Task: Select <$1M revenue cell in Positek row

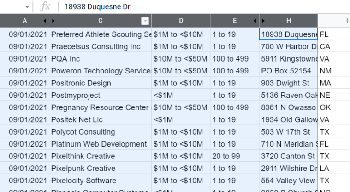Action: pos(181,119)
